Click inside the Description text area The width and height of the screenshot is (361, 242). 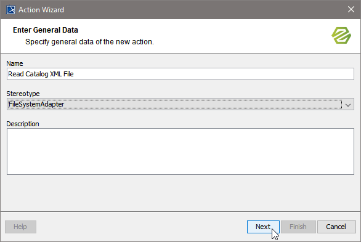[180, 151]
